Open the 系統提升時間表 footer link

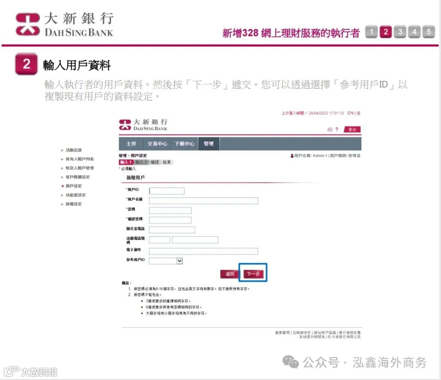[x=312, y=337]
